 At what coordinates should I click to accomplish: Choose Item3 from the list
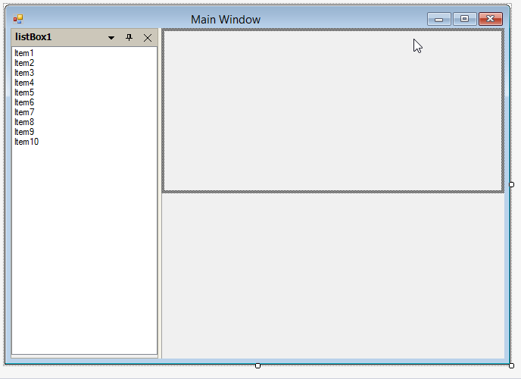(x=24, y=73)
